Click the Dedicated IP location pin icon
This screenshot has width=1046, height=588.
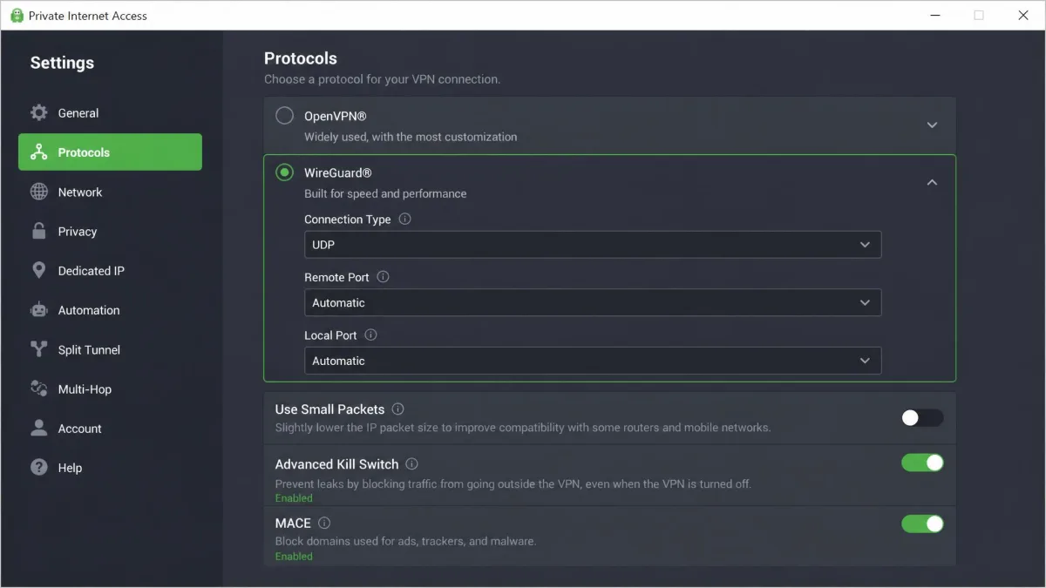tap(39, 271)
